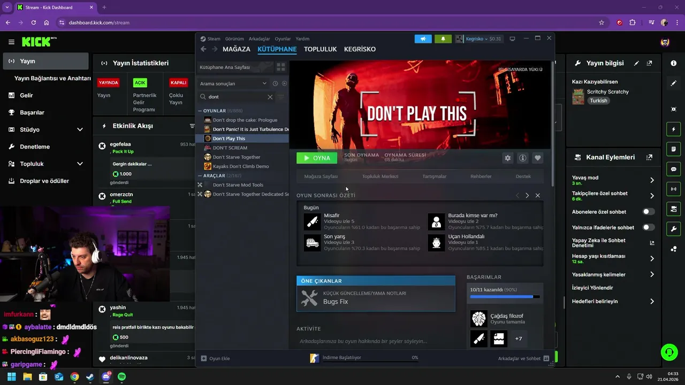
Task: Open game info icon
Action: [523, 158]
